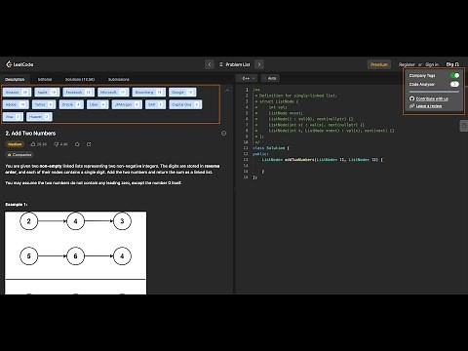The width and height of the screenshot is (468, 351).
Task: Click 'class Solution' line in editor
Action: coord(271,148)
